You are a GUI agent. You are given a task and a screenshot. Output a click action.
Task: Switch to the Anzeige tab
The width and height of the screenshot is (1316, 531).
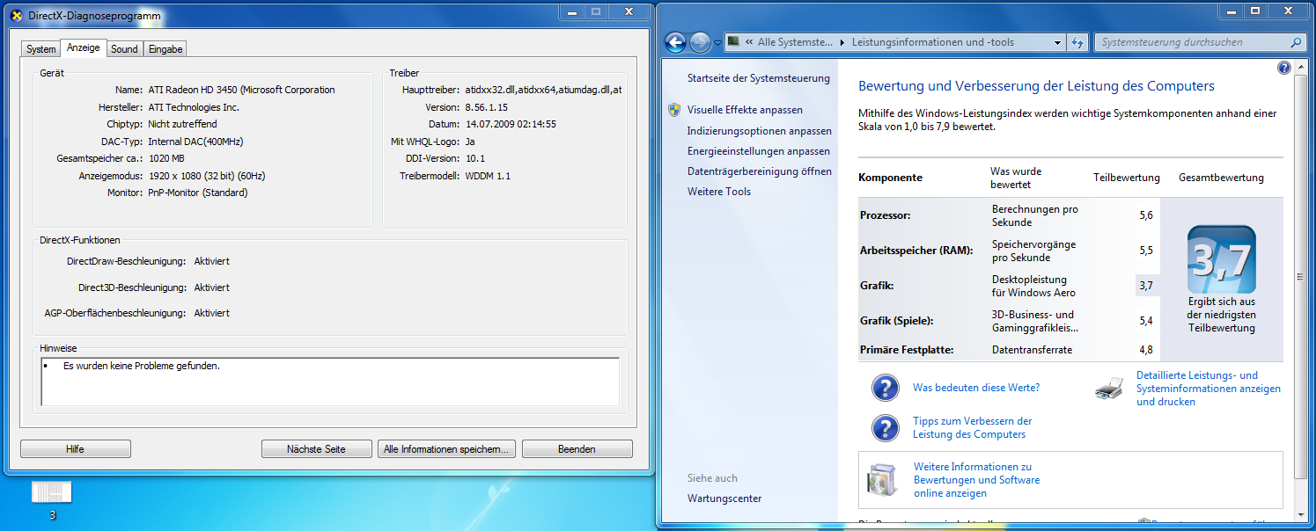[84, 47]
